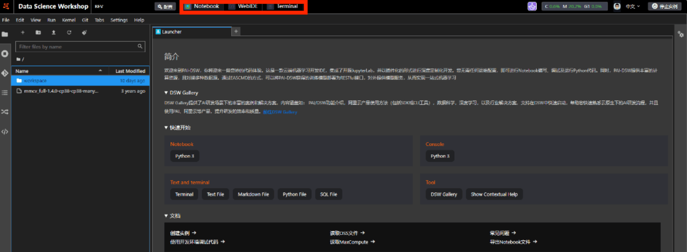Create a new folder via toolbar icon
Image resolution: width=687 pixels, height=252 pixels.
coord(38,32)
